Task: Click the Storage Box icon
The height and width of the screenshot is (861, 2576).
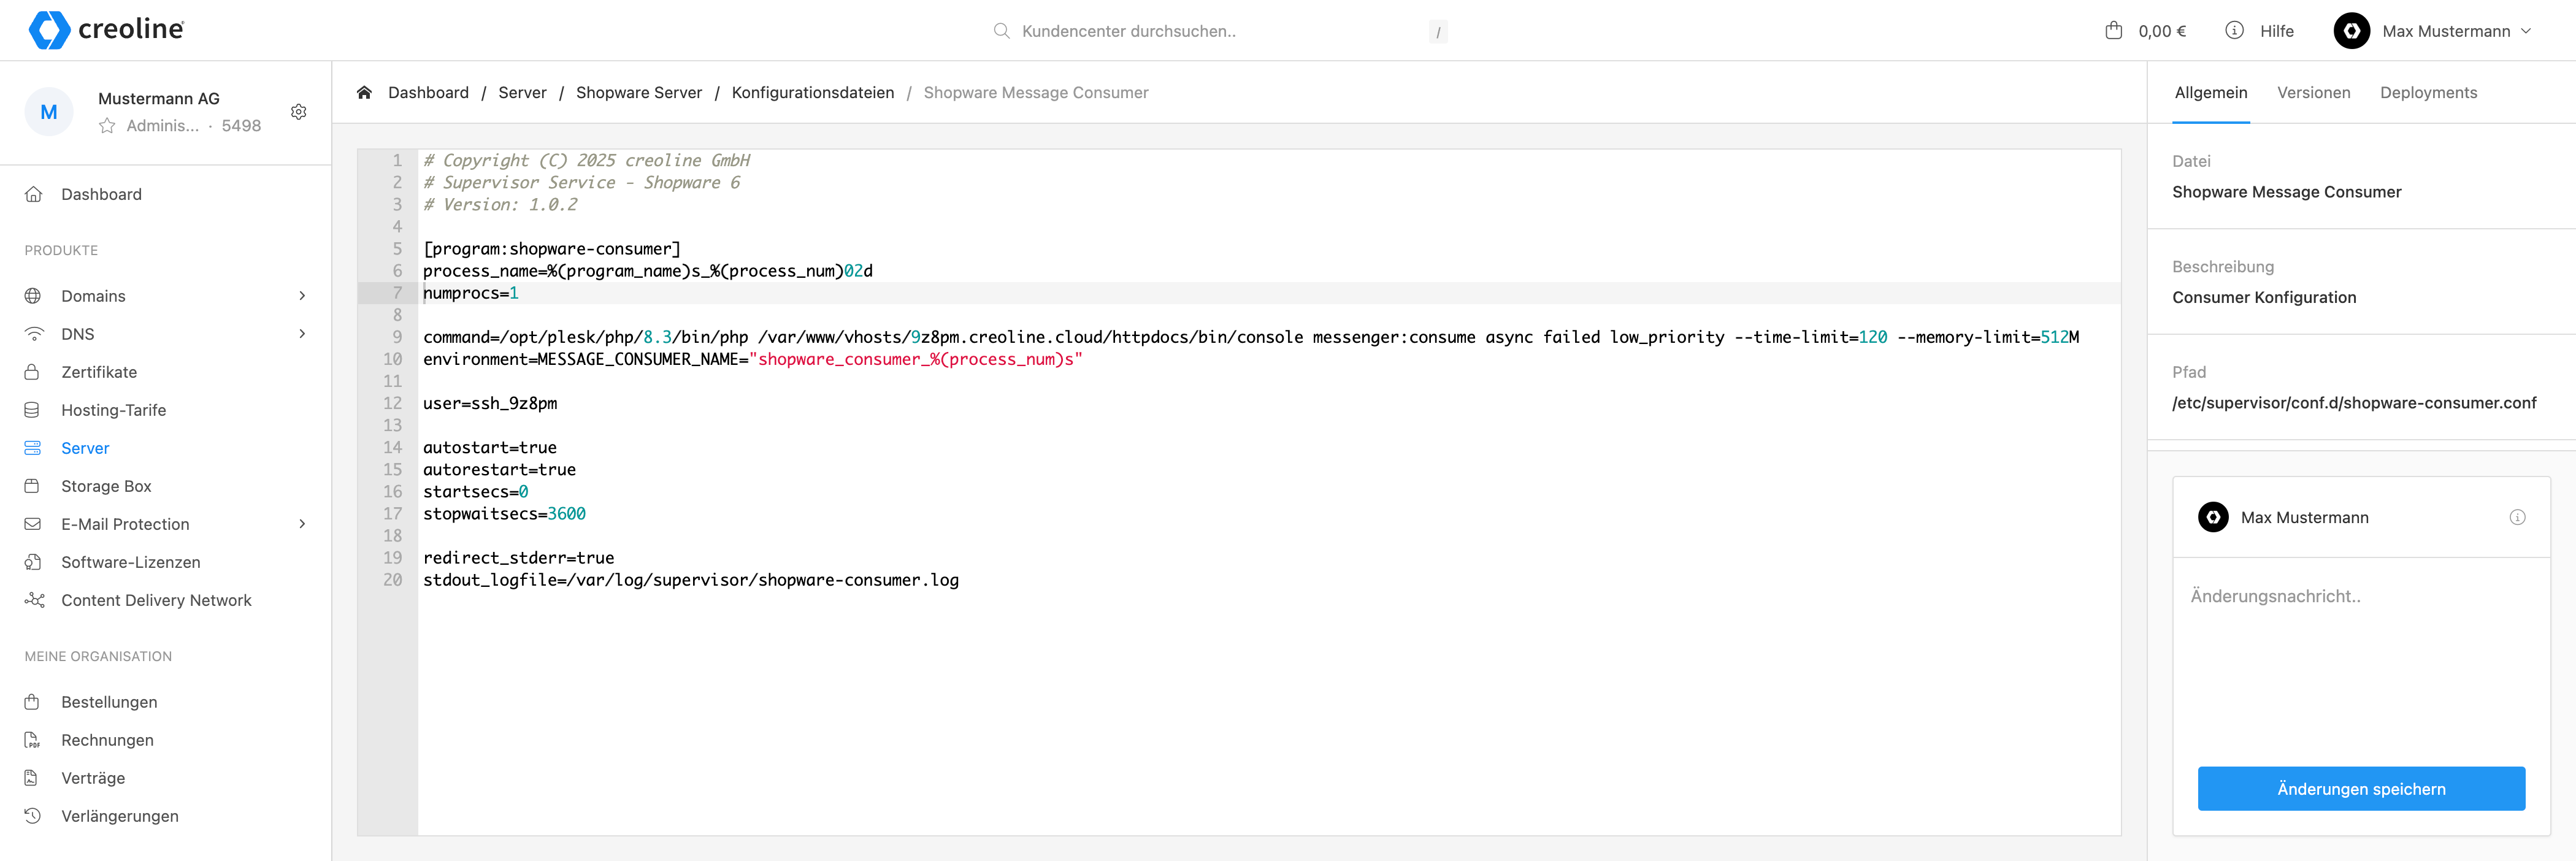Action: point(33,486)
